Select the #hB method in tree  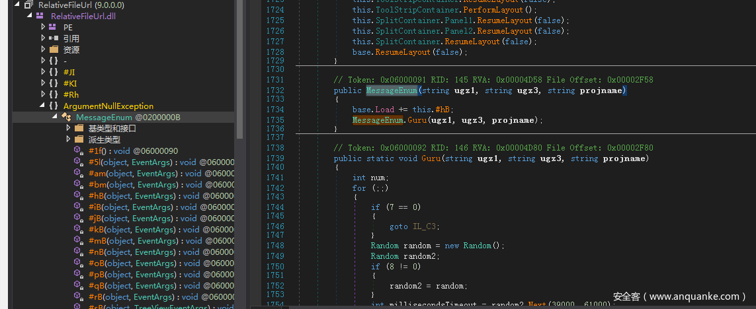tap(97, 195)
